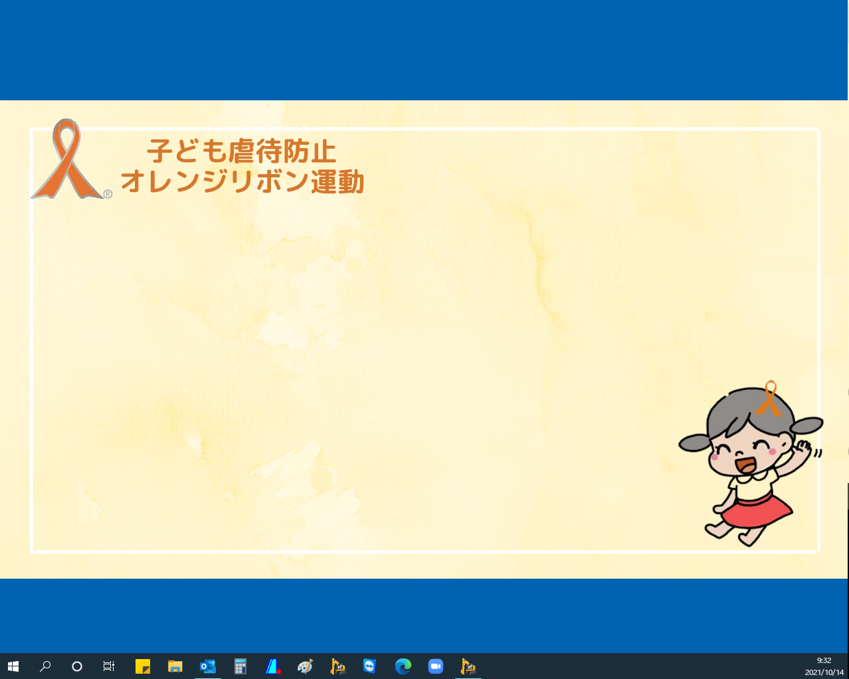Click the text オレンジリボン運動
This screenshot has height=679, width=849.
(242, 181)
